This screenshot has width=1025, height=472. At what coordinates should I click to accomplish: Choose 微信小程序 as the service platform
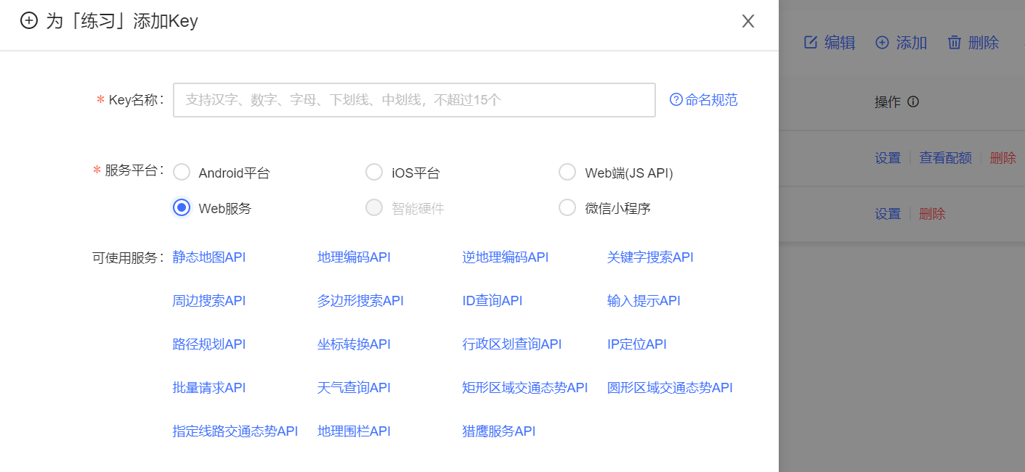(x=567, y=207)
